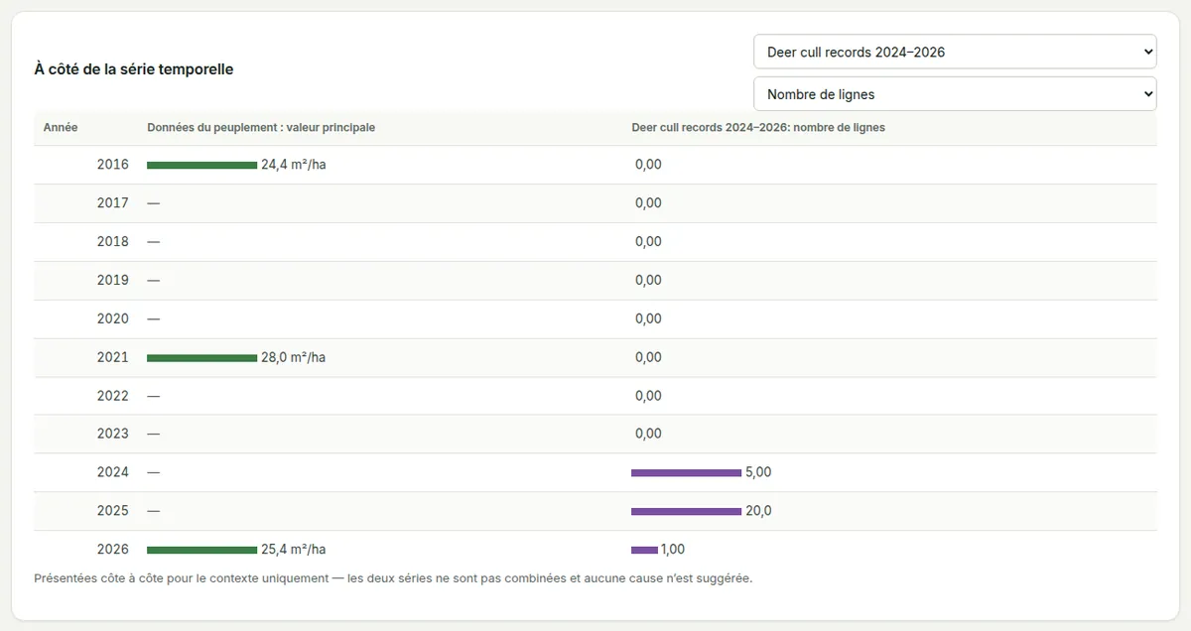The height and width of the screenshot is (631, 1191).
Task: Click the dash placeholder in the 2017 row
Action: point(153,203)
